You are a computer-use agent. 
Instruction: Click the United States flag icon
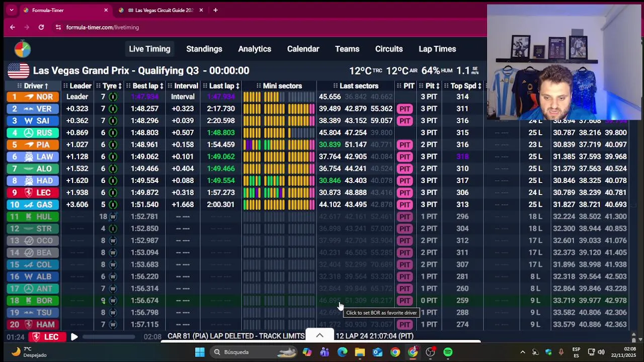[x=18, y=71]
